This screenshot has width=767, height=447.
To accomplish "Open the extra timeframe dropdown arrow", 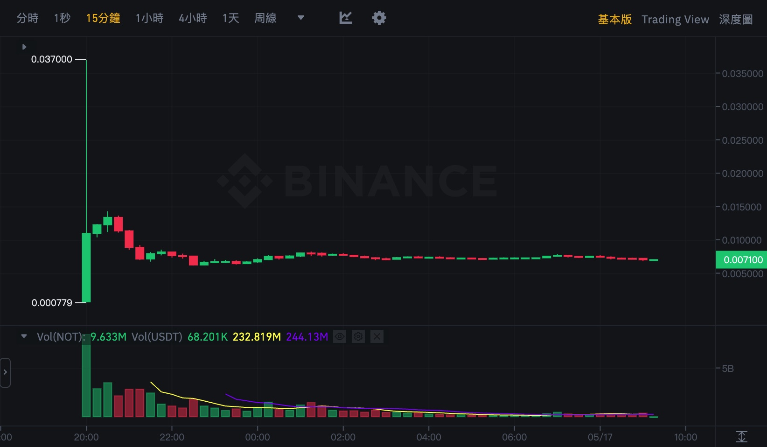I will click(301, 18).
